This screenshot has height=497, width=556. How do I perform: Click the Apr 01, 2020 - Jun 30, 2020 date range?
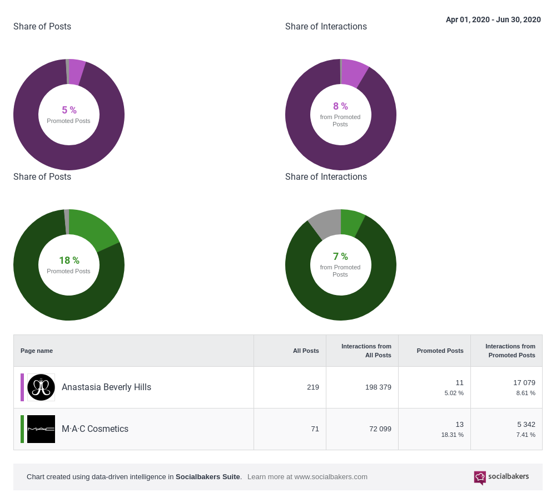(x=493, y=19)
